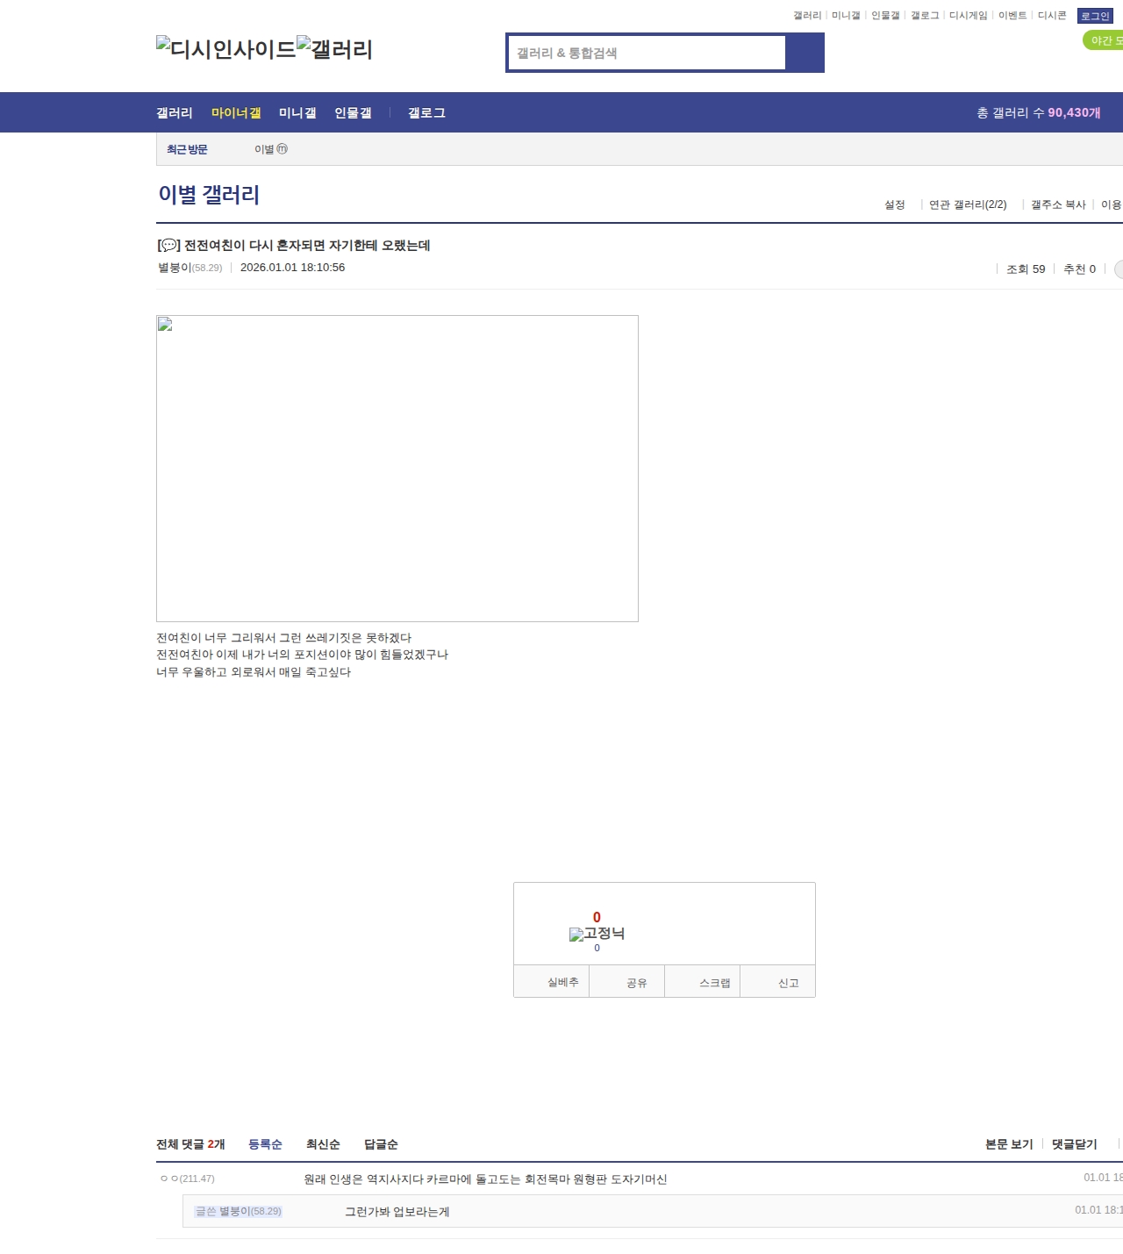Click the 고정닉 recommend icon
Screen dimensions: 1123x1254
tap(597, 934)
